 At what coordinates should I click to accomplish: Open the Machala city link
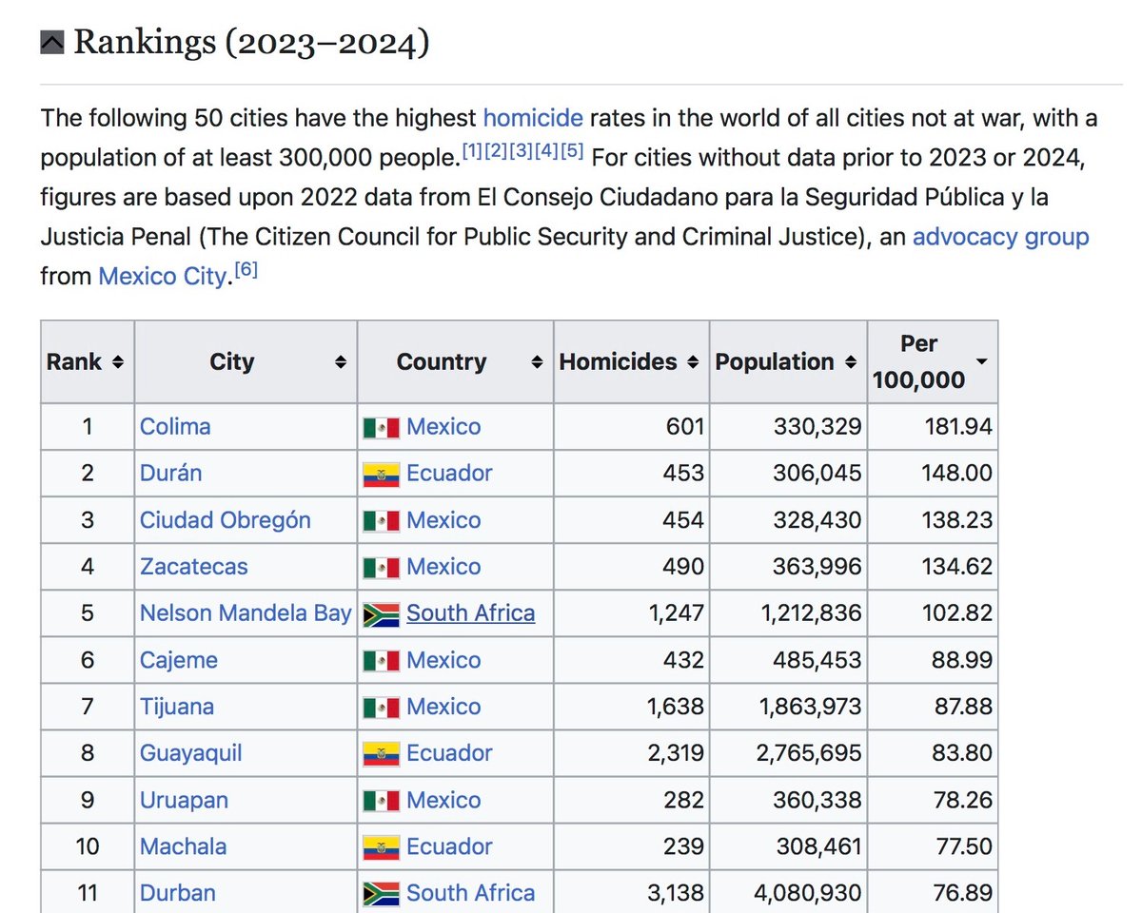[184, 846]
